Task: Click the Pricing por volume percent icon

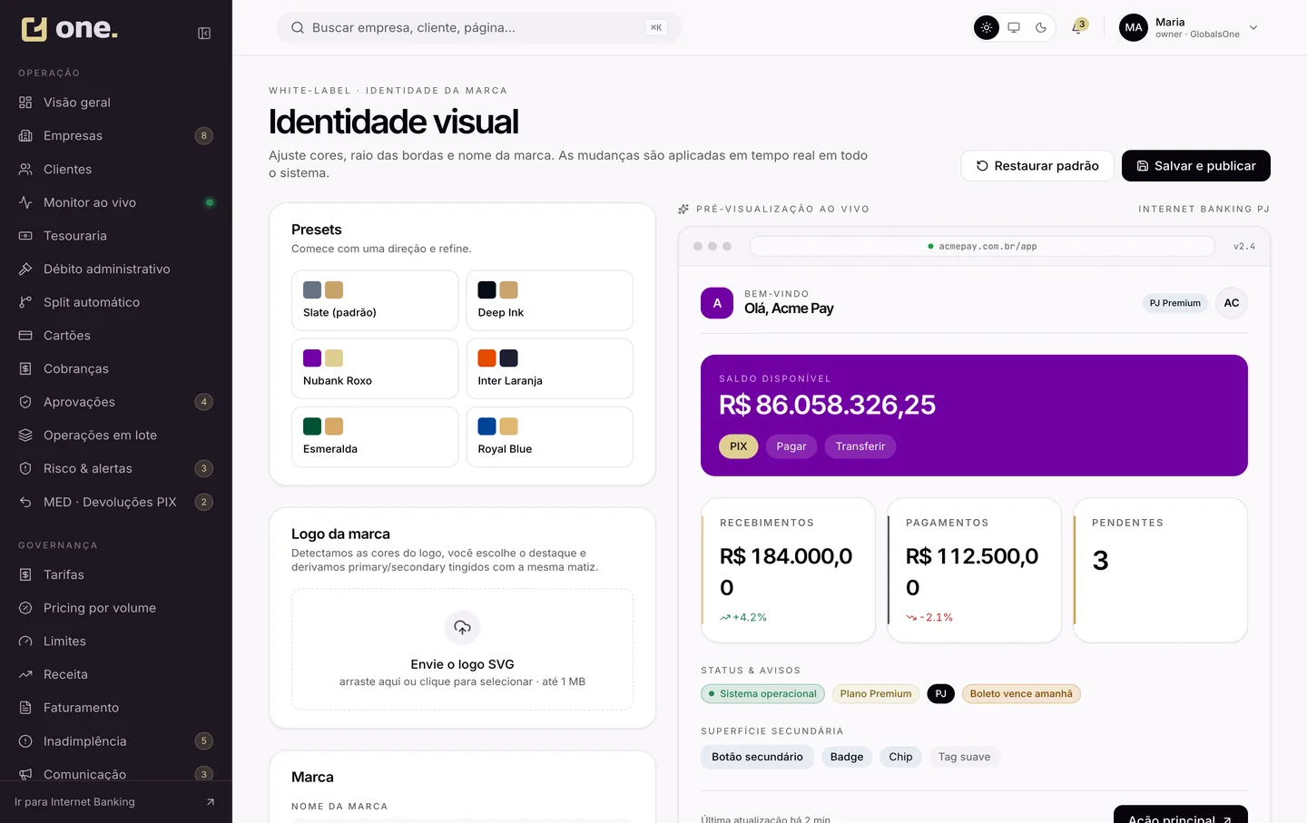Action: tap(25, 608)
